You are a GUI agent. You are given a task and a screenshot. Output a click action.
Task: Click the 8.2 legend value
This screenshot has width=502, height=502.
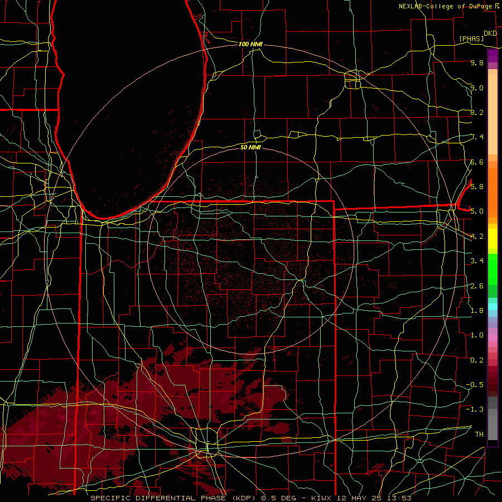[x=477, y=112]
